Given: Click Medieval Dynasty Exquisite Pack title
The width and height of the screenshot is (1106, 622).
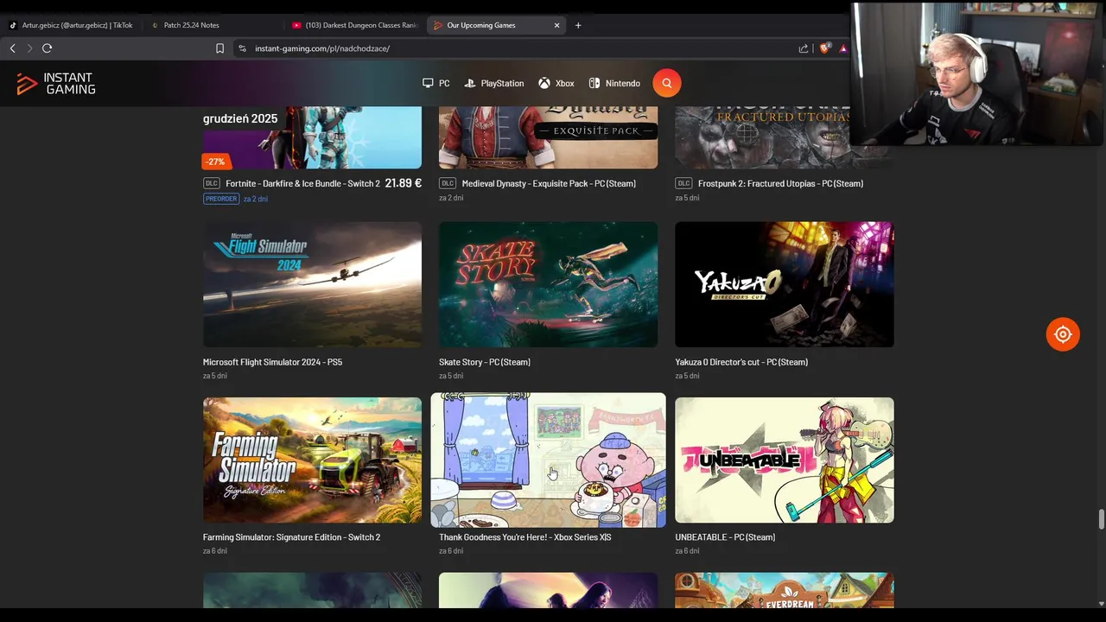Looking at the screenshot, I should point(549,183).
